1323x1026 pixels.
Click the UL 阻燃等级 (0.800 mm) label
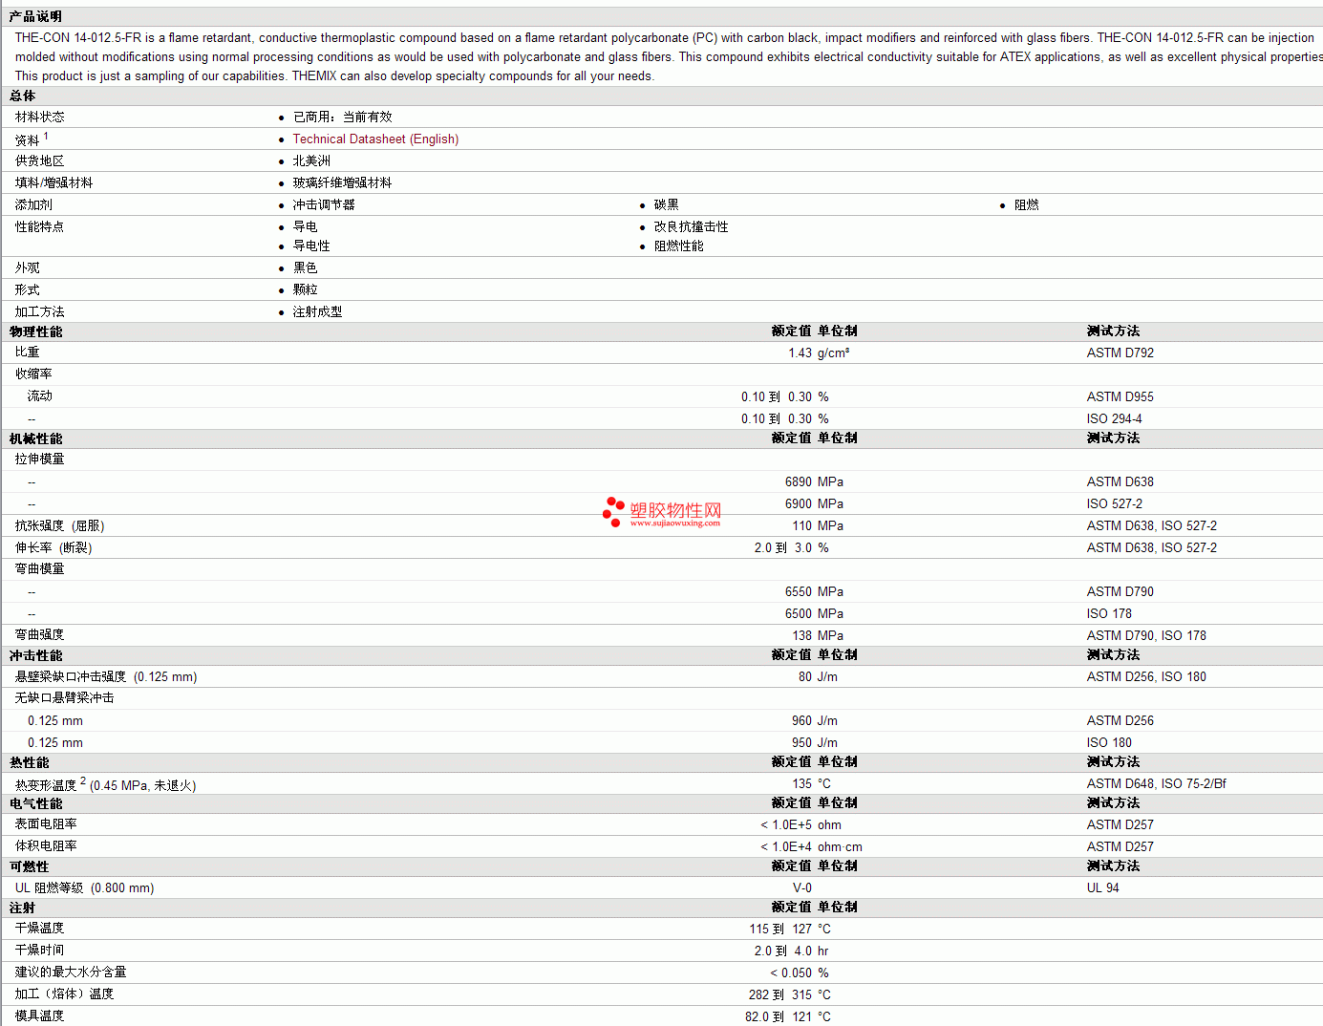click(84, 888)
